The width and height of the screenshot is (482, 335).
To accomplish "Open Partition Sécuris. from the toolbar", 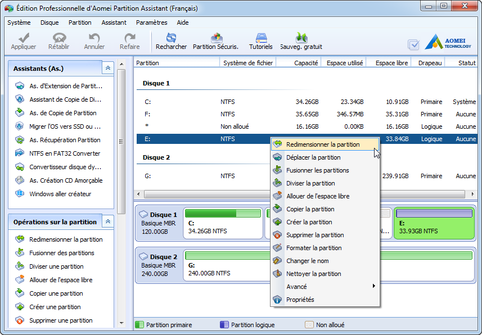I will (215, 38).
